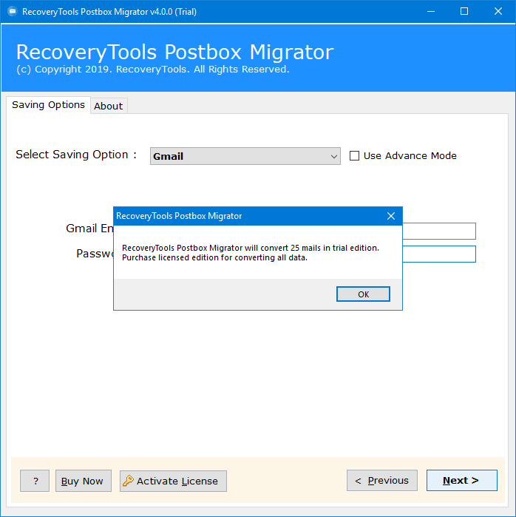The height and width of the screenshot is (517, 516).
Task: Open Activate License
Action: 173,481
